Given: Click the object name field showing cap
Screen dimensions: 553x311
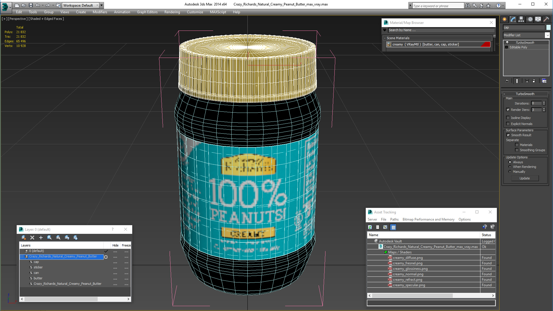Looking at the screenshot, I should click(x=524, y=27).
